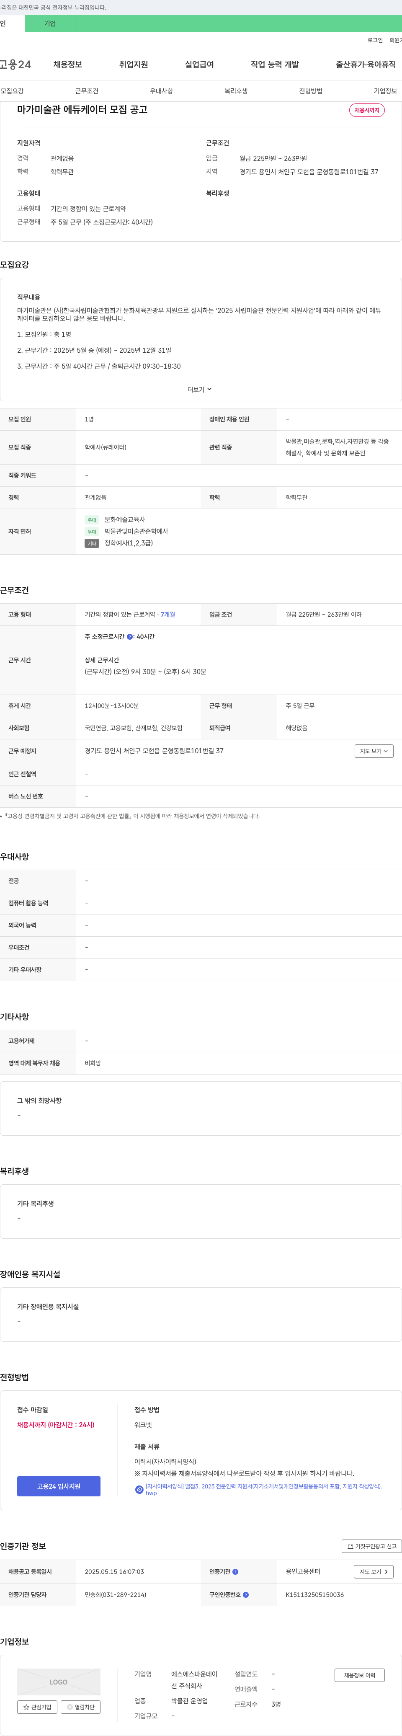
Task: Report via 거짓구인광고 신고 button
Action: point(372,1546)
